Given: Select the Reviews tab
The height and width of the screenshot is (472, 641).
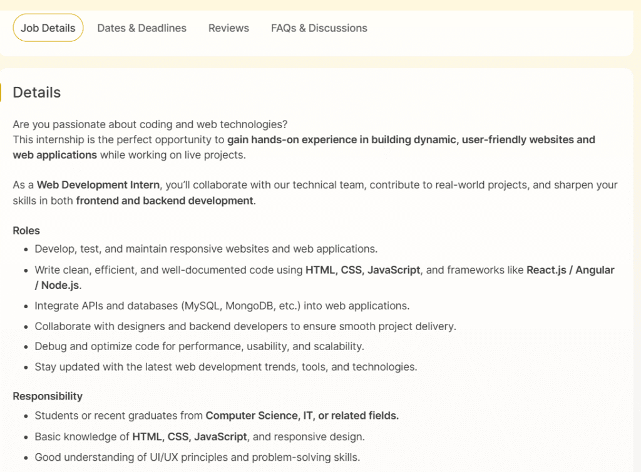Looking at the screenshot, I should 228,28.
